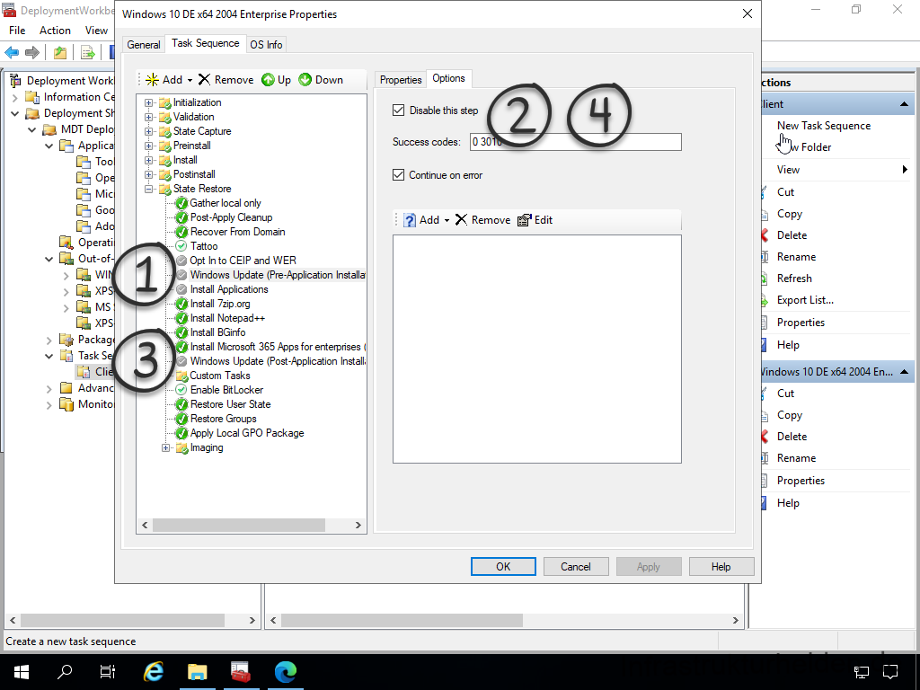Expand the Validation group

(x=148, y=117)
